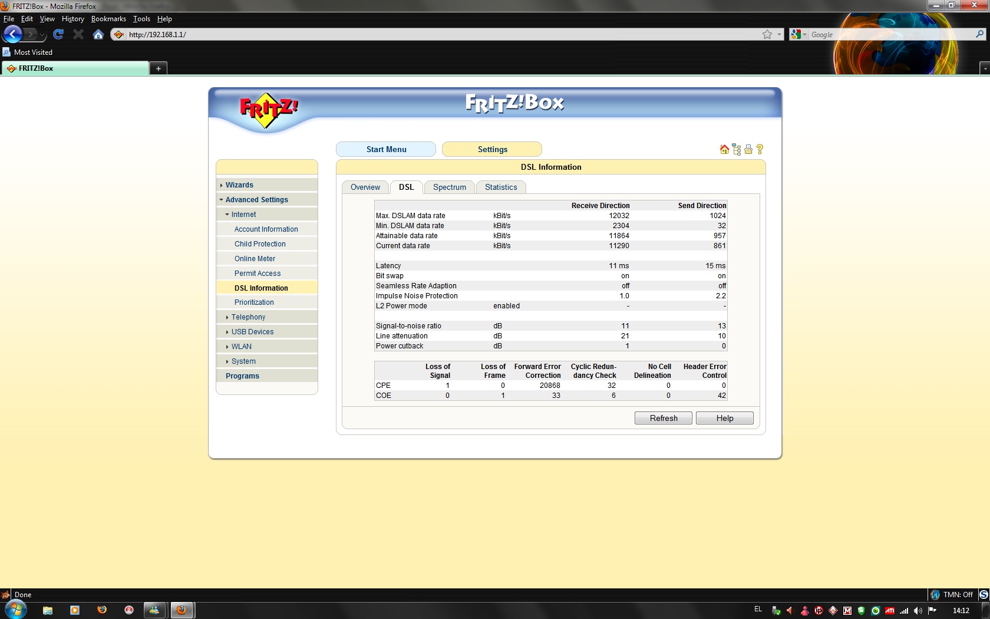This screenshot has height=619, width=990.
Task: Click the Help button
Action: pos(725,418)
